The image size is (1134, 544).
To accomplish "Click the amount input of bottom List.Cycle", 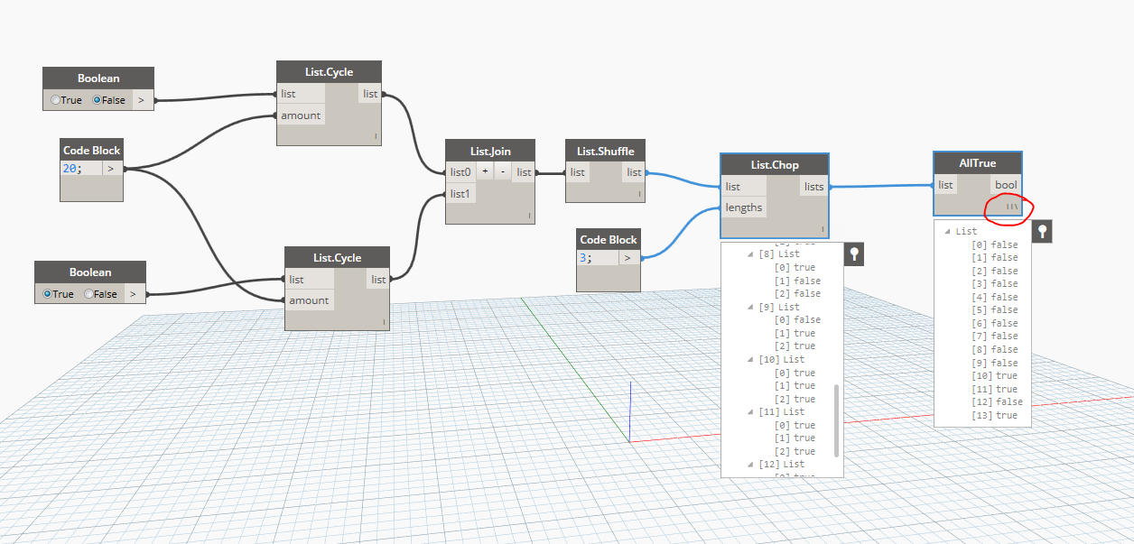I will click(x=309, y=300).
